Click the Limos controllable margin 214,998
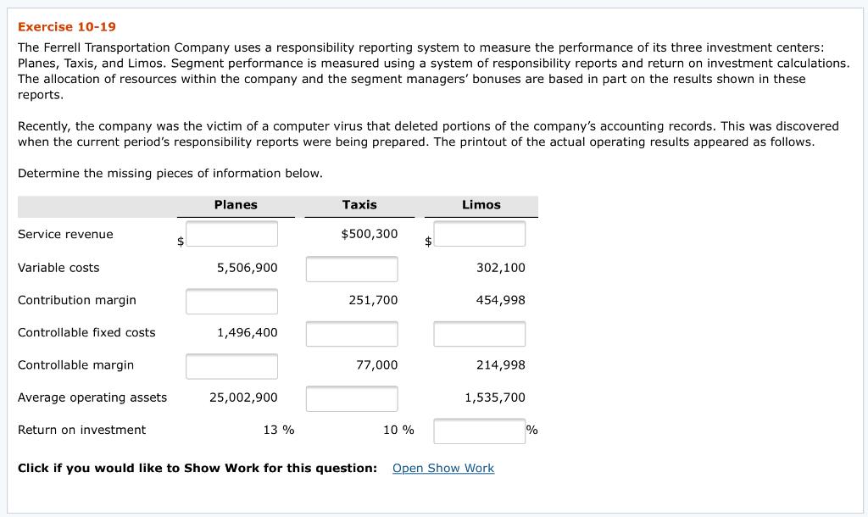This screenshot has height=517, width=868. coord(500,365)
